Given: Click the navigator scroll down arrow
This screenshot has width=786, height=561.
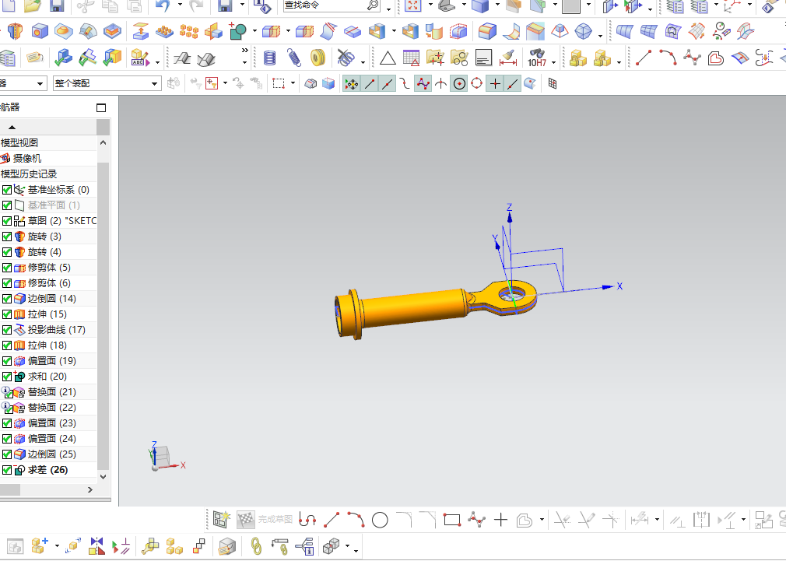Looking at the screenshot, I should (x=103, y=477).
